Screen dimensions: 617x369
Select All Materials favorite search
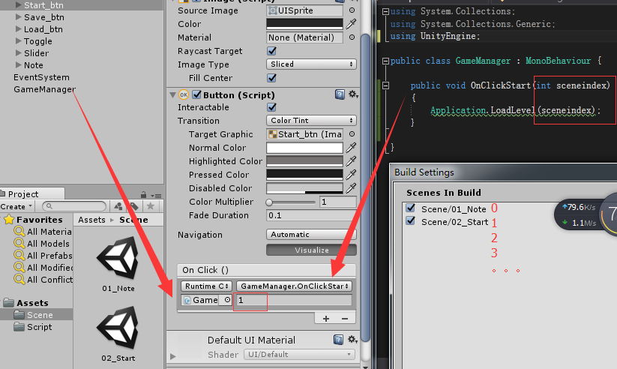click(x=43, y=232)
